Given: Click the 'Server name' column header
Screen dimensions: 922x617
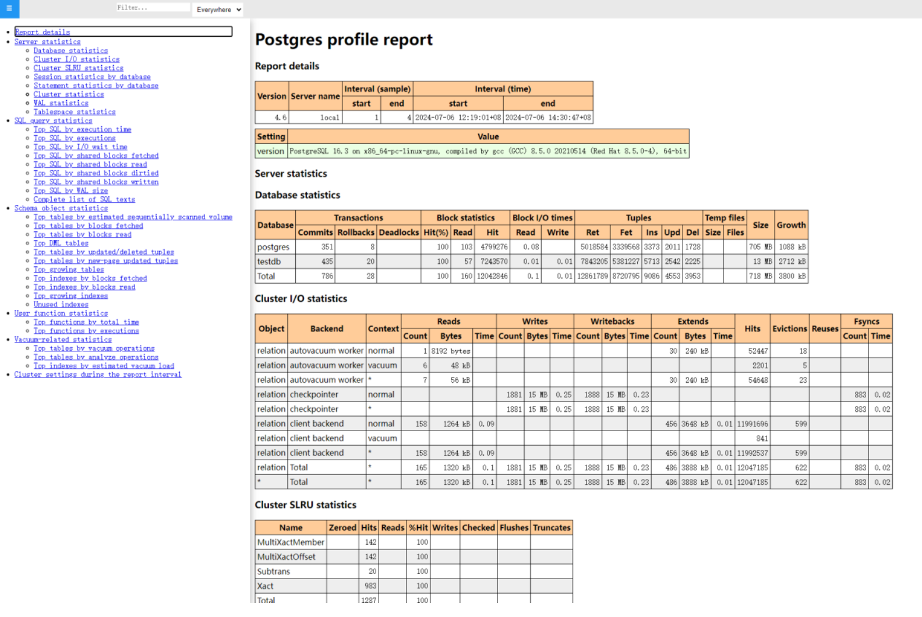Looking at the screenshot, I should (x=315, y=96).
